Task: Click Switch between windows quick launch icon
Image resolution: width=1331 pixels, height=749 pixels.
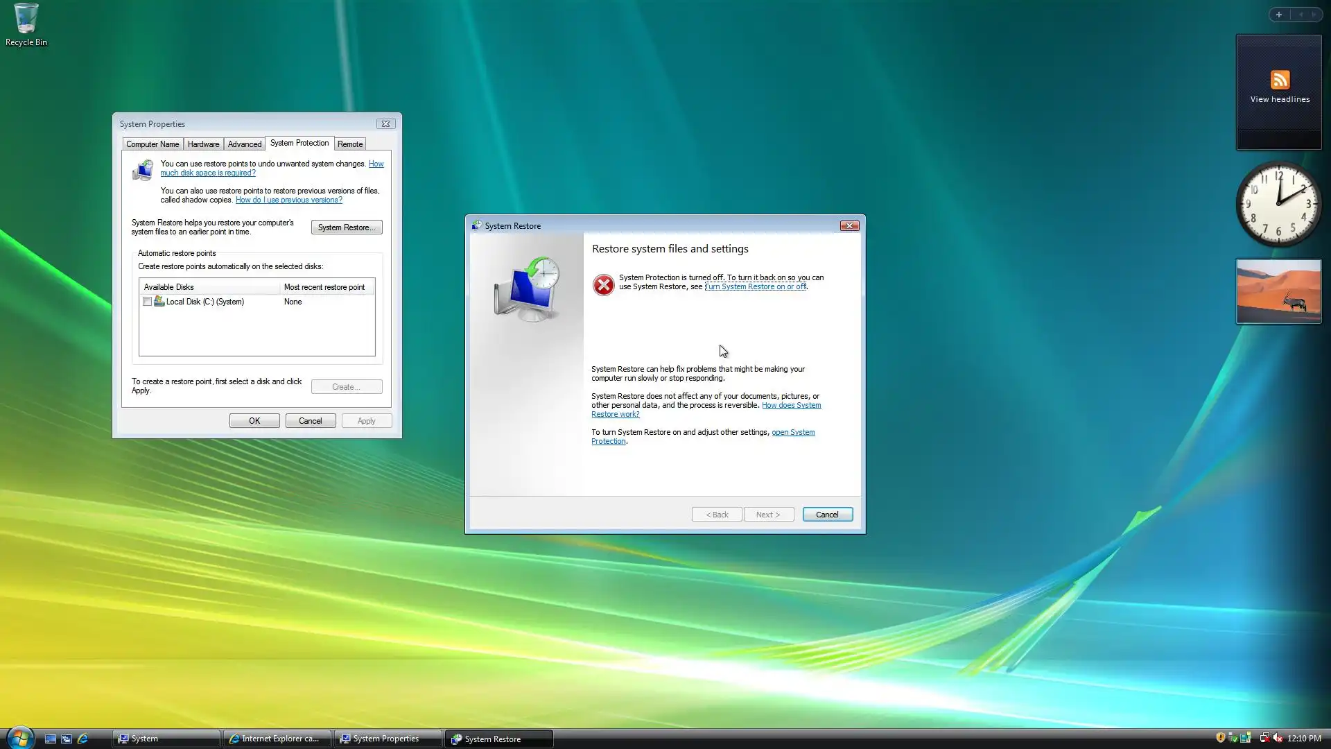Action: click(x=67, y=739)
